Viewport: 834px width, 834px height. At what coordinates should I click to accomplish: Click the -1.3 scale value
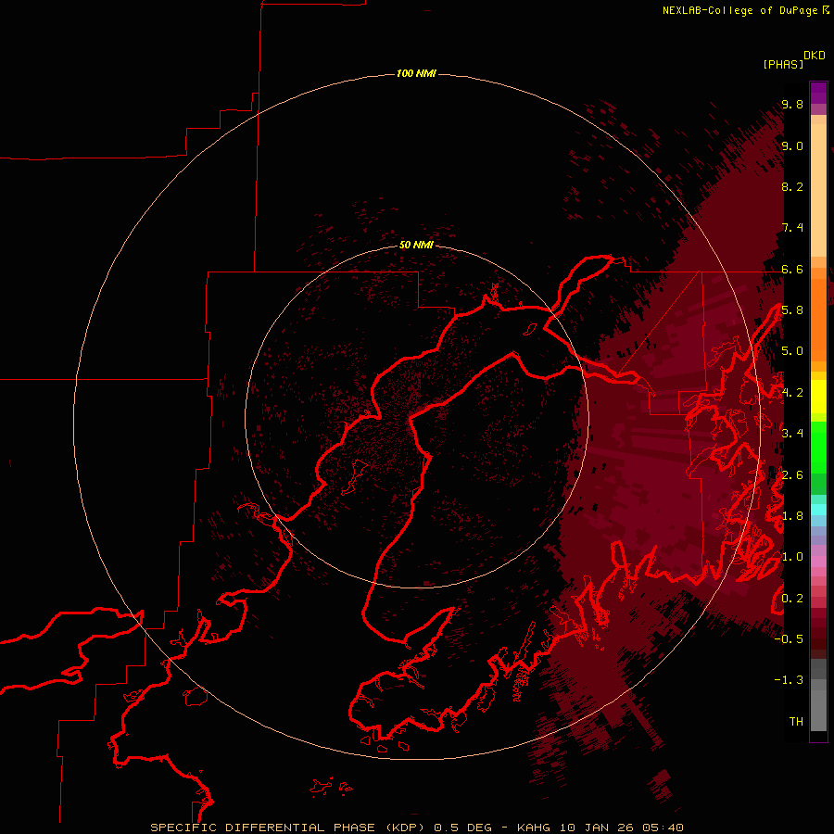pyautogui.click(x=789, y=680)
